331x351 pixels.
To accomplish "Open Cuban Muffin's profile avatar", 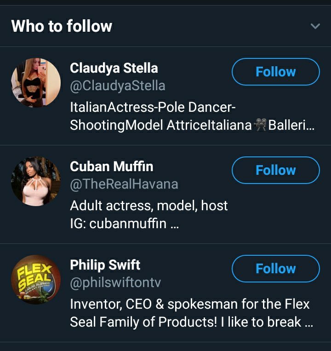I will coord(36,181).
